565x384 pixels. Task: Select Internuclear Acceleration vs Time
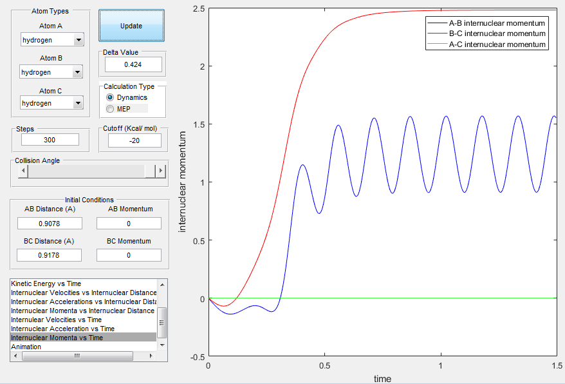[83, 329]
